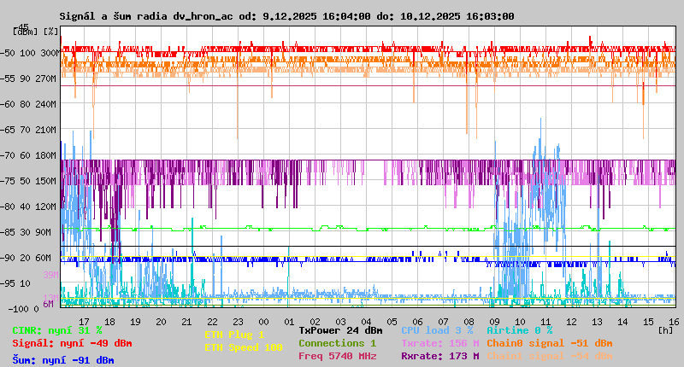Select the TxPower 24 dBm label
The image size is (684, 367).
340,329
